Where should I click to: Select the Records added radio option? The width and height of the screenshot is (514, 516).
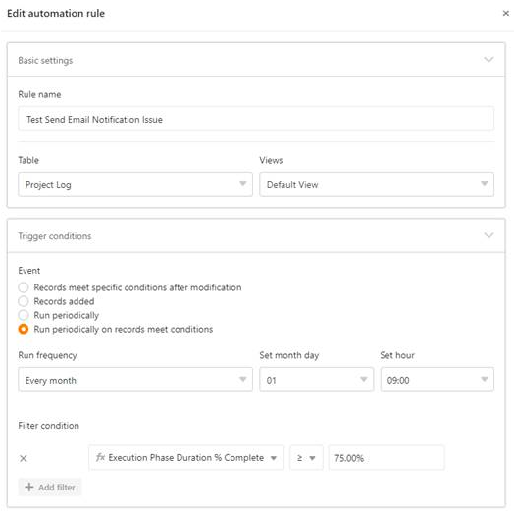[23, 301]
